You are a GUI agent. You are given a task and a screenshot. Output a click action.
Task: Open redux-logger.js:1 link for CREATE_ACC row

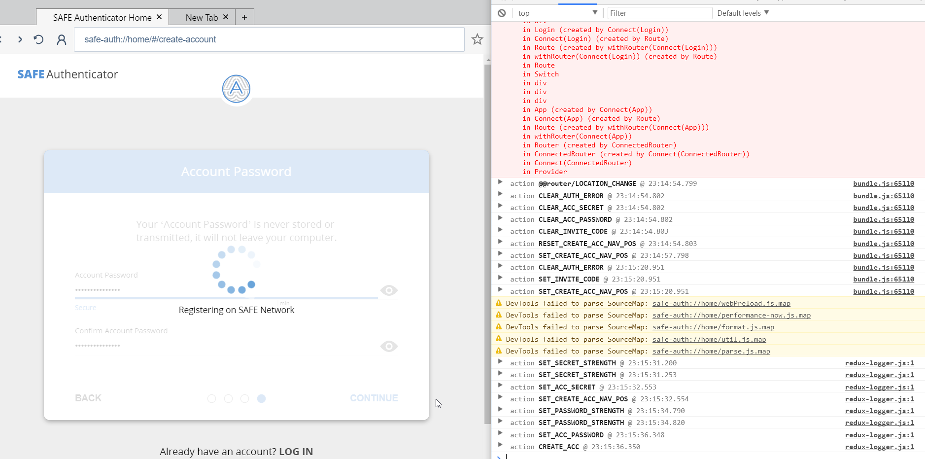(880, 447)
